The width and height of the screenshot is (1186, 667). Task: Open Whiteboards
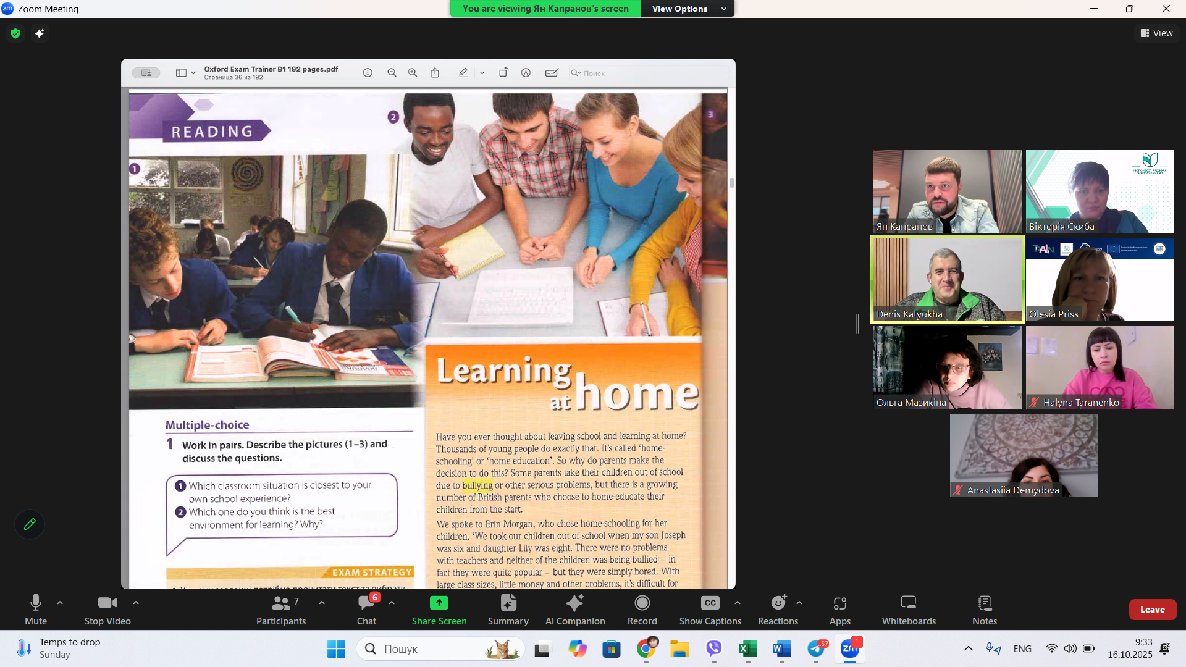pos(908,609)
